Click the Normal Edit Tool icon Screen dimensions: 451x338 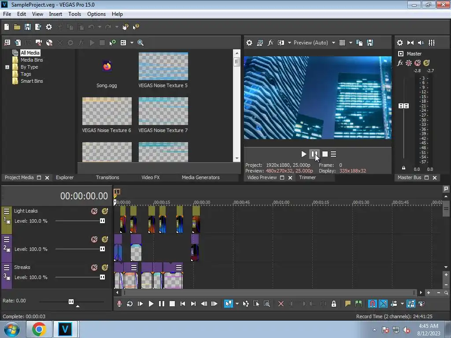pos(229,304)
